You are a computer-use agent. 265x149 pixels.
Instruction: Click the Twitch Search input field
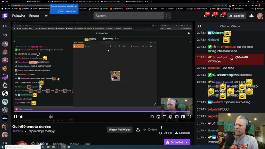[x=129, y=16]
